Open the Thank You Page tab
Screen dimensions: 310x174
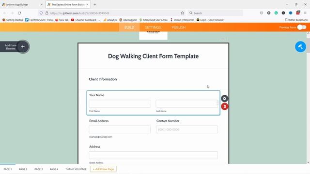pos(76,169)
